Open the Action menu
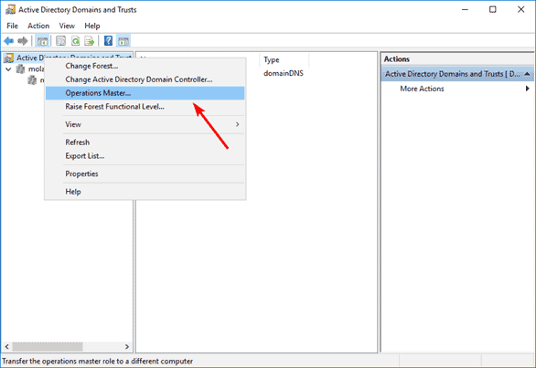Image resolution: width=536 pixels, height=368 pixels. [x=38, y=26]
